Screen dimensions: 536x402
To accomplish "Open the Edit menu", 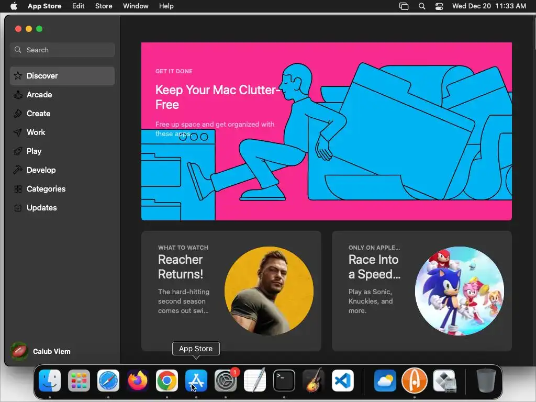I will pyautogui.click(x=79, y=6).
